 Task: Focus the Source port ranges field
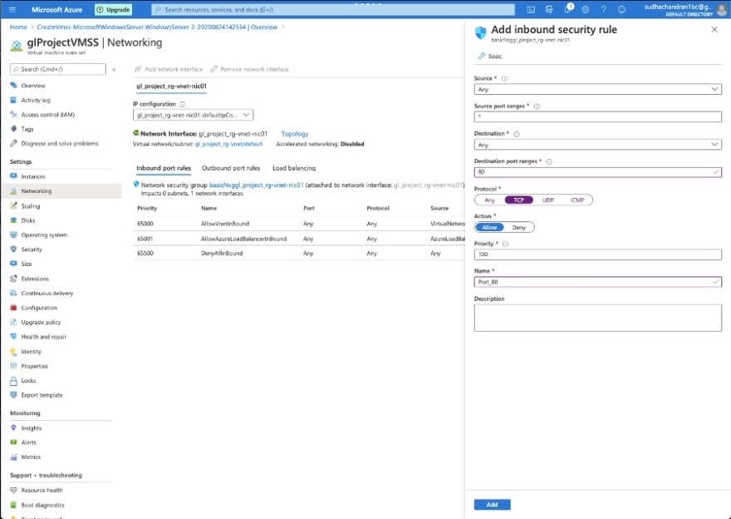pyautogui.click(x=597, y=116)
